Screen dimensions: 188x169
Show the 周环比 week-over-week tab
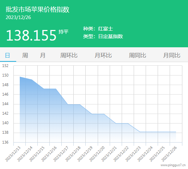(x=69, y=55)
